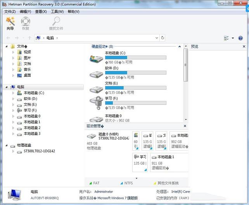Open the 编辑(Y) menu
Viewport: 249px width, 205px height.
pos(25,12)
